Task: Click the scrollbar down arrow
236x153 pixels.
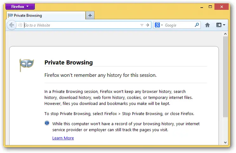Action: coord(225,143)
